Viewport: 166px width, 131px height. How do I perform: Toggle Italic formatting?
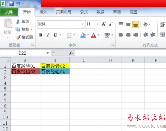tap(48, 35)
